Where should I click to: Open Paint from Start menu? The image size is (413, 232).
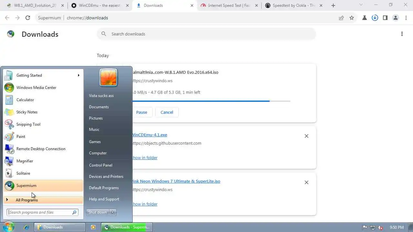click(43, 137)
